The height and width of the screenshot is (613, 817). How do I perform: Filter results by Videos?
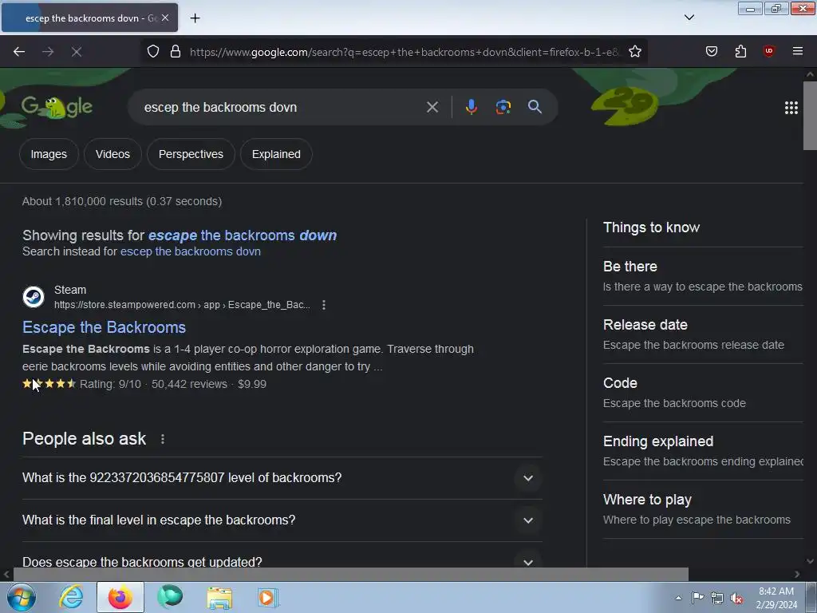tap(112, 154)
